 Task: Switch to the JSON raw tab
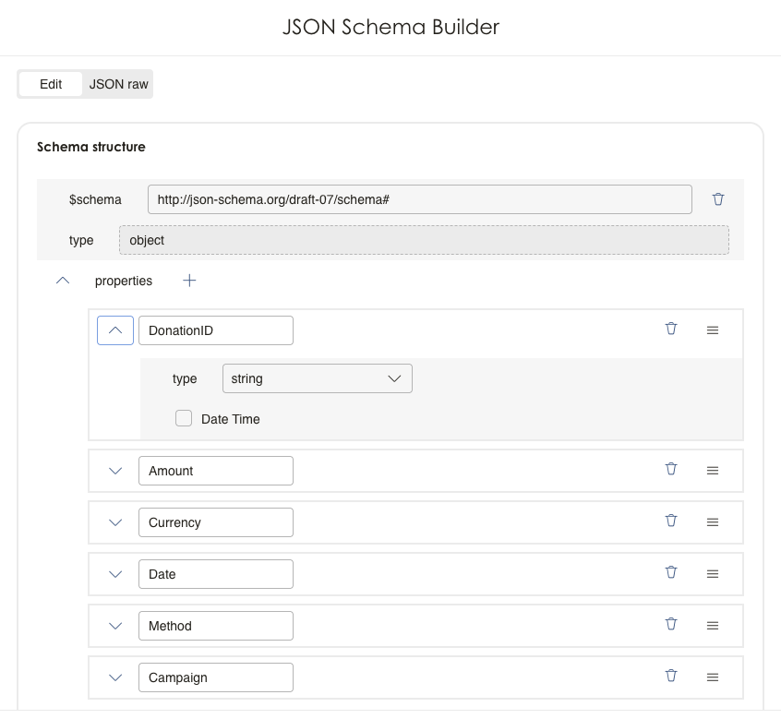(118, 84)
